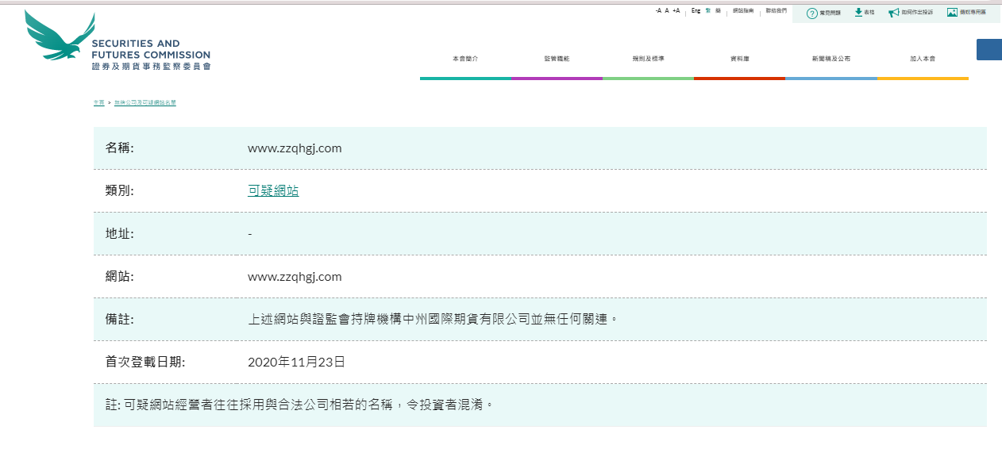This screenshot has width=1002, height=449.
Task: Click the blue tab at right edge
Action: click(989, 49)
